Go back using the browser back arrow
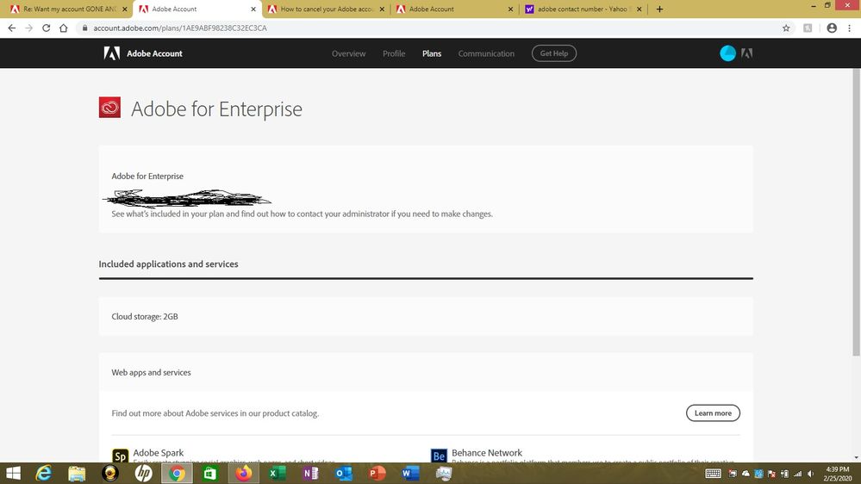Image resolution: width=861 pixels, height=484 pixels. point(11,28)
